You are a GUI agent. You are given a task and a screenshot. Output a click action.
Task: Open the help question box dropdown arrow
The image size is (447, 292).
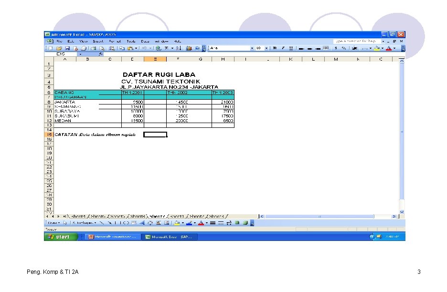(x=383, y=42)
